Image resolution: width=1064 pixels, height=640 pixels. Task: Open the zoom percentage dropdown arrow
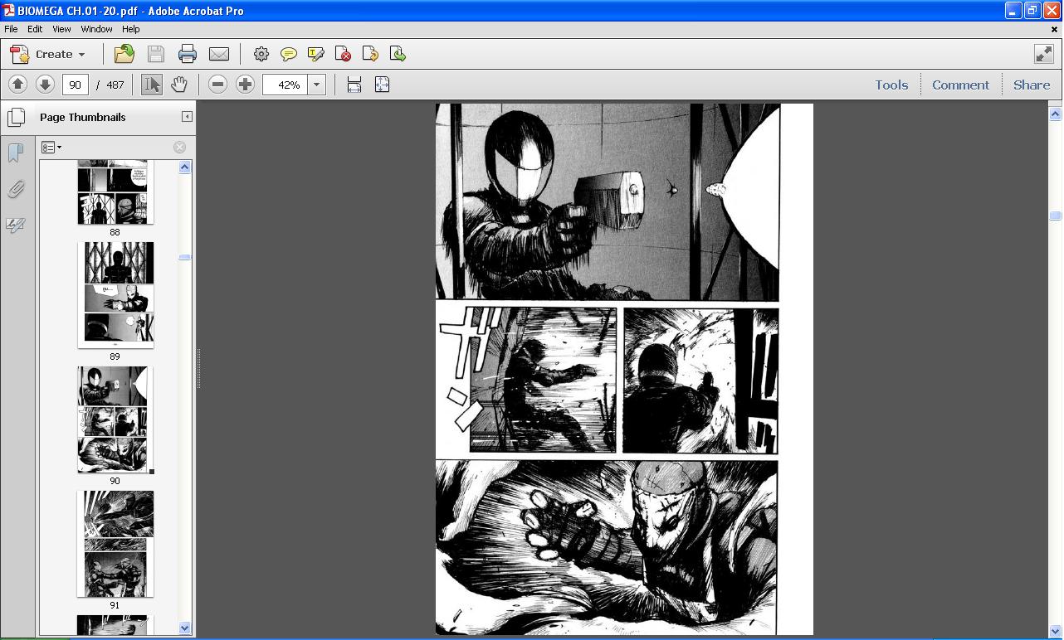click(316, 85)
